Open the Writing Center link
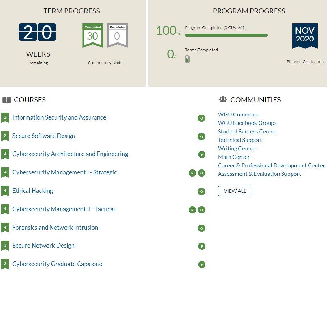 coord(236,148)
